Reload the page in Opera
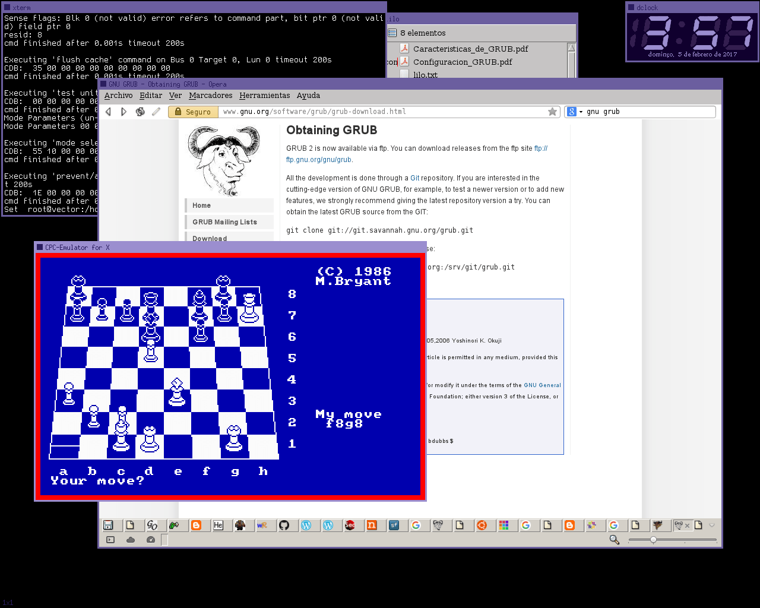 point(140,112)
